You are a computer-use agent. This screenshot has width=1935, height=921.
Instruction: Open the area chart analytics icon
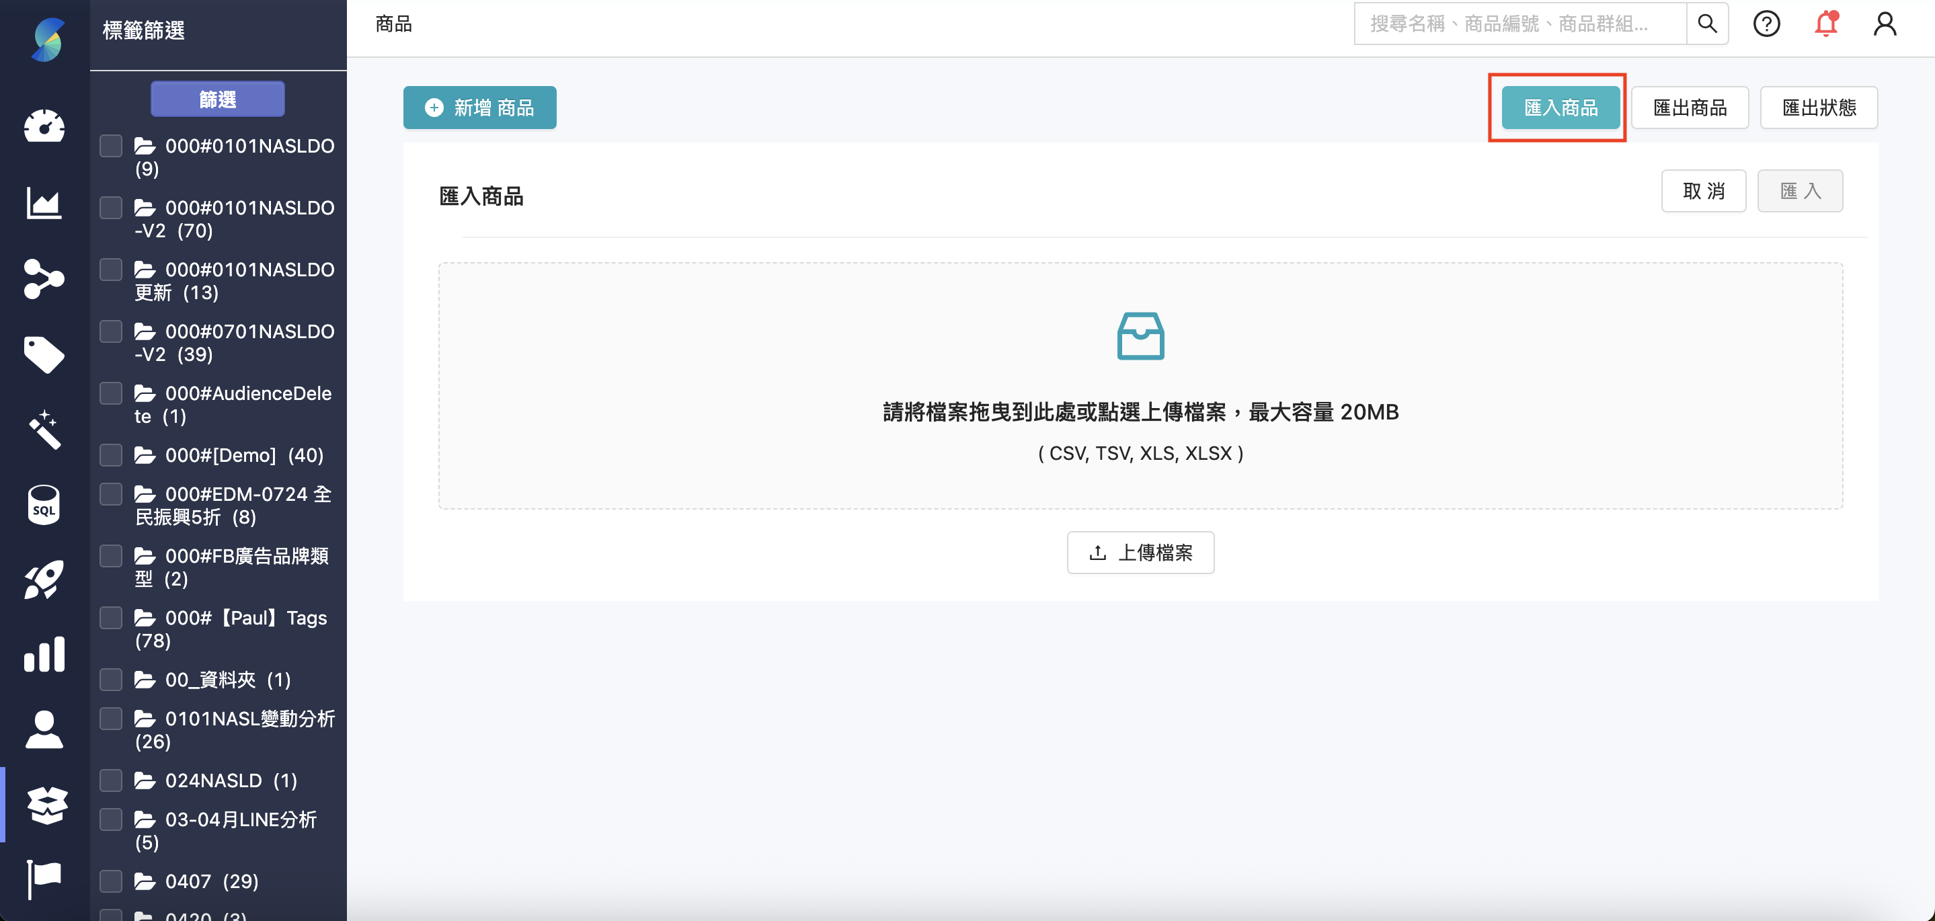[44, 203]
